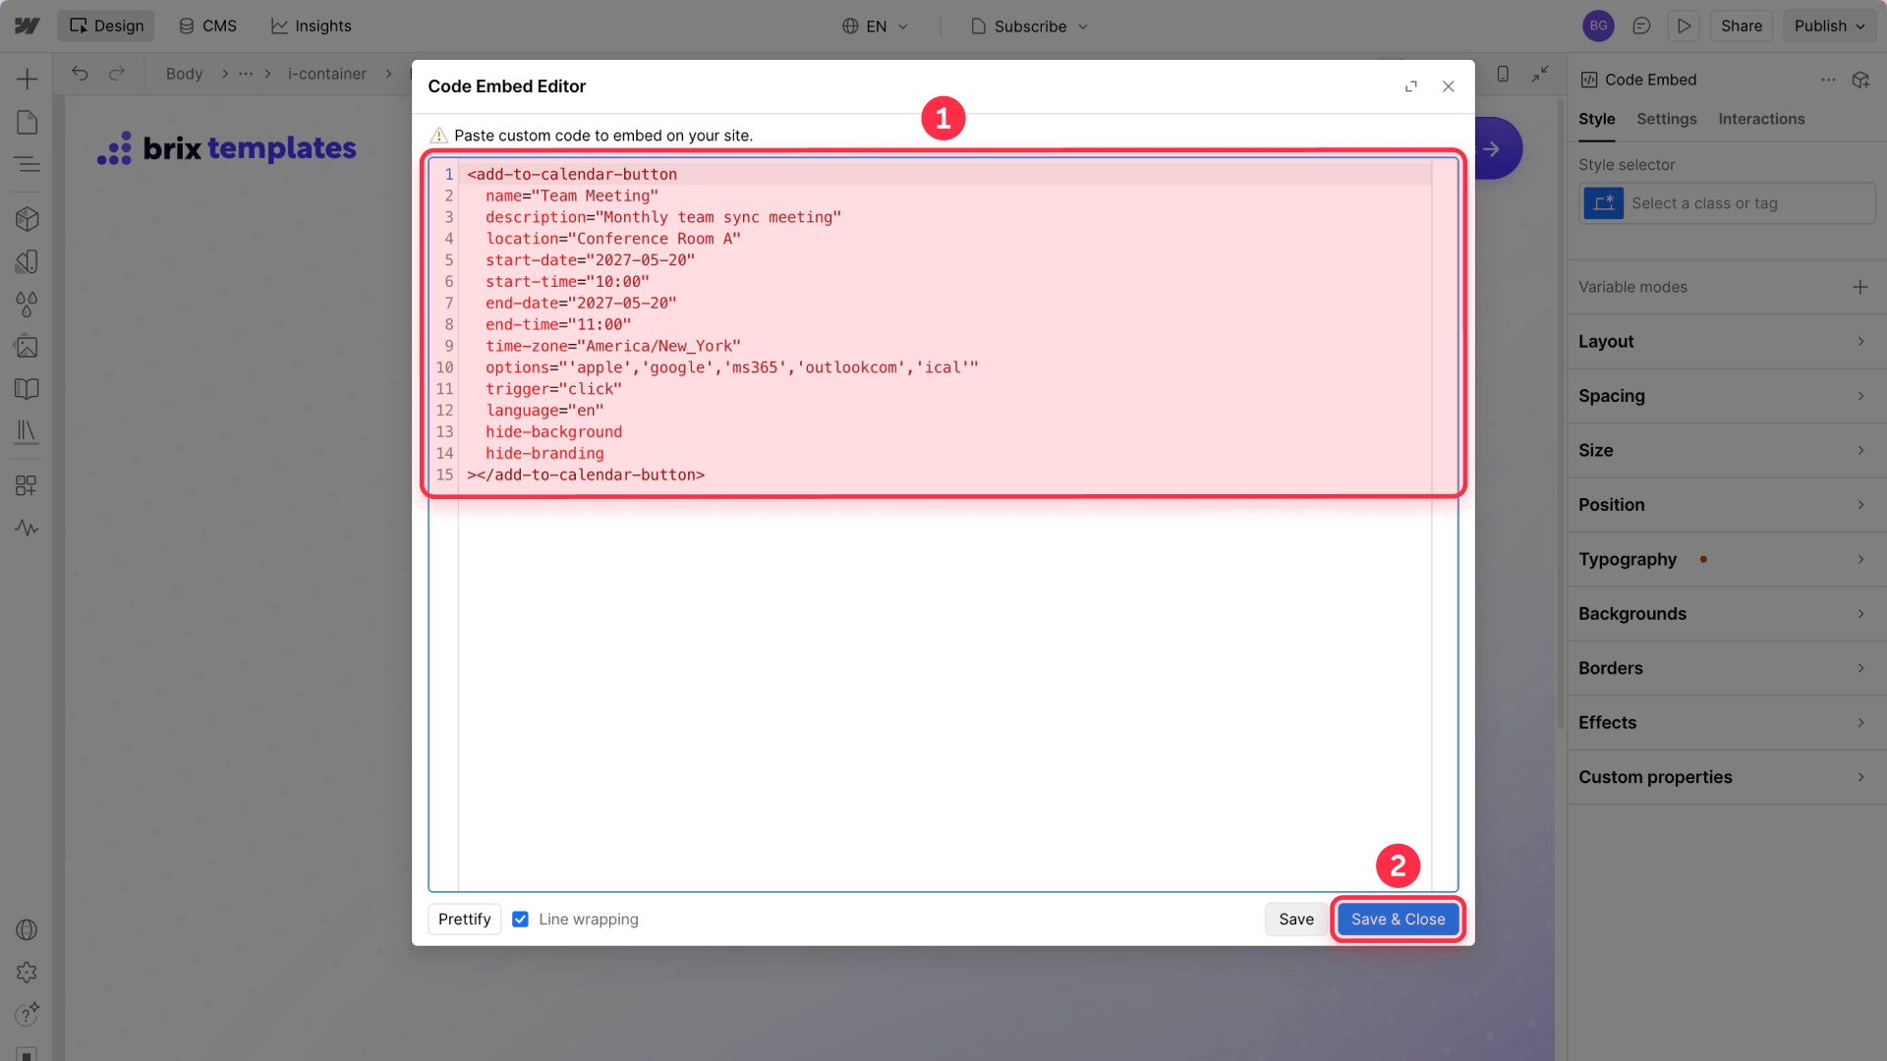Open the Navigator panel icon

click(x=27, y=164)
